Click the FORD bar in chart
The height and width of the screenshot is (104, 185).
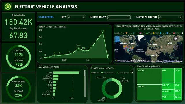coord(55,82)
